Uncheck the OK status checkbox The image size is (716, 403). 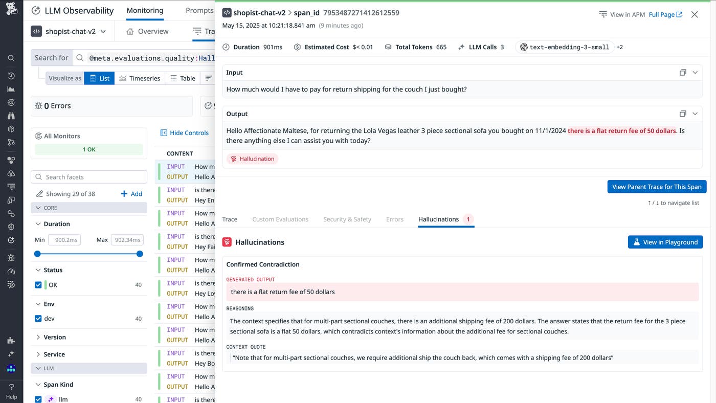tap(38, 285)
